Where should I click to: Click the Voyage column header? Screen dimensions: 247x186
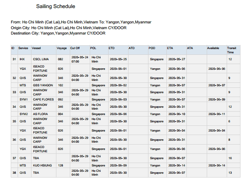62,48
